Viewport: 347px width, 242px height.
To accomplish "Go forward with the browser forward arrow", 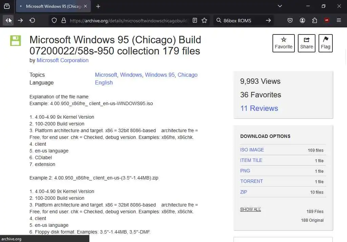I will pyautogui.click(x=20, y=21).
